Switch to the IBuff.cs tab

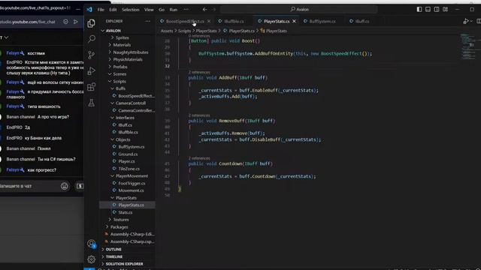pos(362,21)
